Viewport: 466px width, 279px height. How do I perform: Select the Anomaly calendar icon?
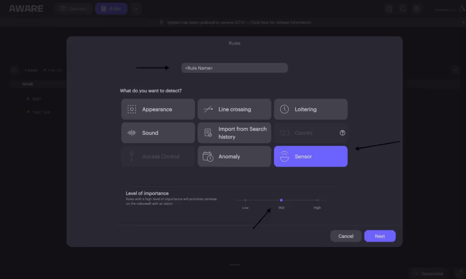coord(208,156)
